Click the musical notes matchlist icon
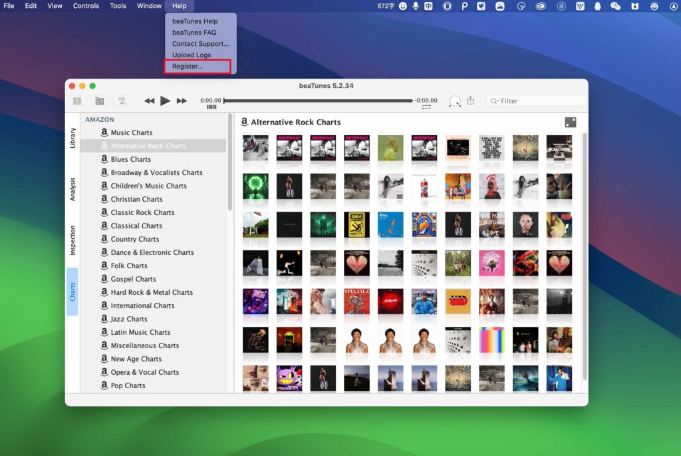The width and height of the screenshot is (681, 456). tap(122, 101)
